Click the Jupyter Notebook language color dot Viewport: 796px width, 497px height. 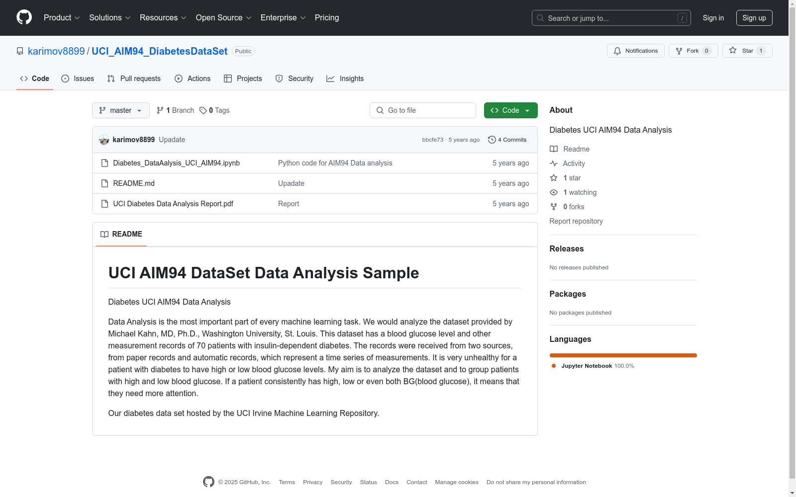pyautogui.click(x=554, y=366)
